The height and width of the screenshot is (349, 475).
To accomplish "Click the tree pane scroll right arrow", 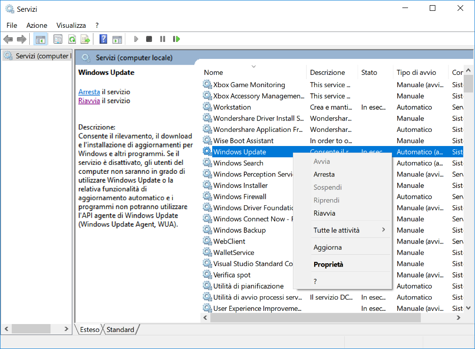I will tap(67, 329).
